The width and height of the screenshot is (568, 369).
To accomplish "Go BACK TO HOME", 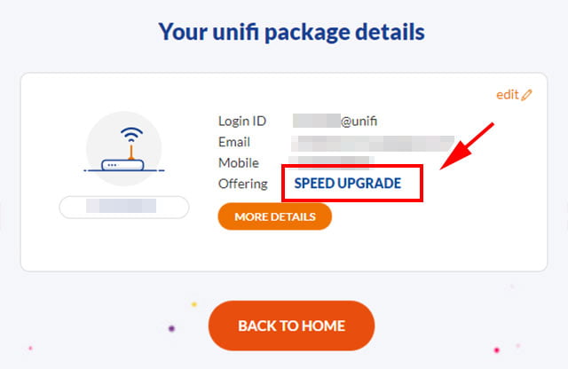I will [292, 326].
